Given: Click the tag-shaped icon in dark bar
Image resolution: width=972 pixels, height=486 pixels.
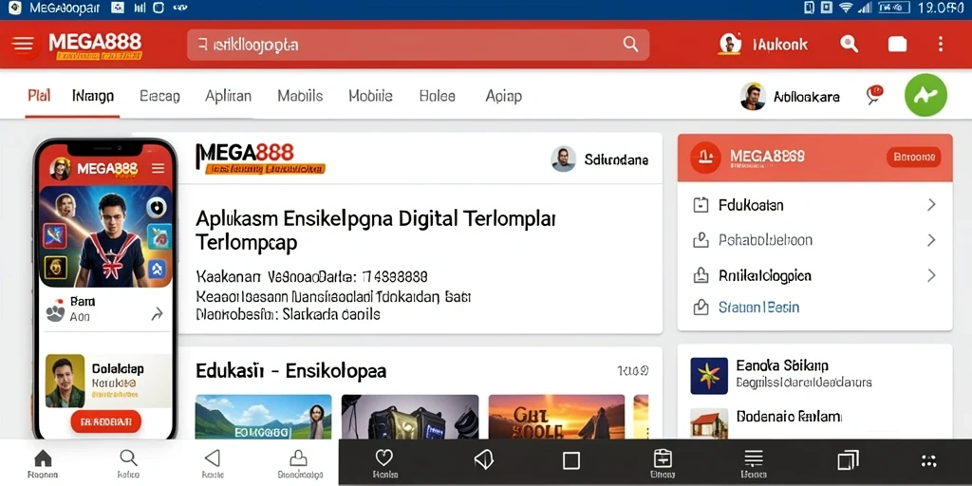Looking at the screenshot, I should coord(483,459).
